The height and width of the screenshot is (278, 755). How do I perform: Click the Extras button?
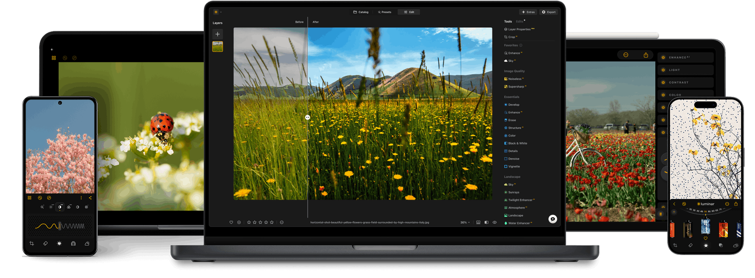pyautogui.click(x=528, y=12)
